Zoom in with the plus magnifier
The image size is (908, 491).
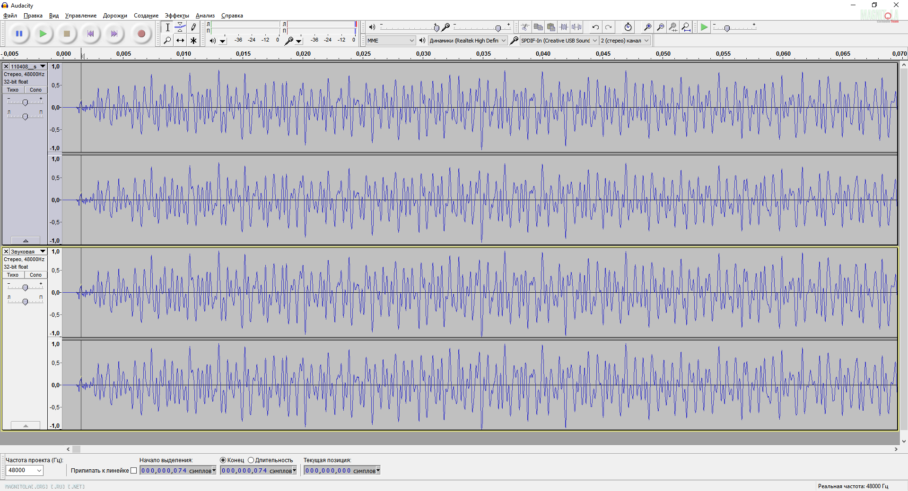(647, 27)
